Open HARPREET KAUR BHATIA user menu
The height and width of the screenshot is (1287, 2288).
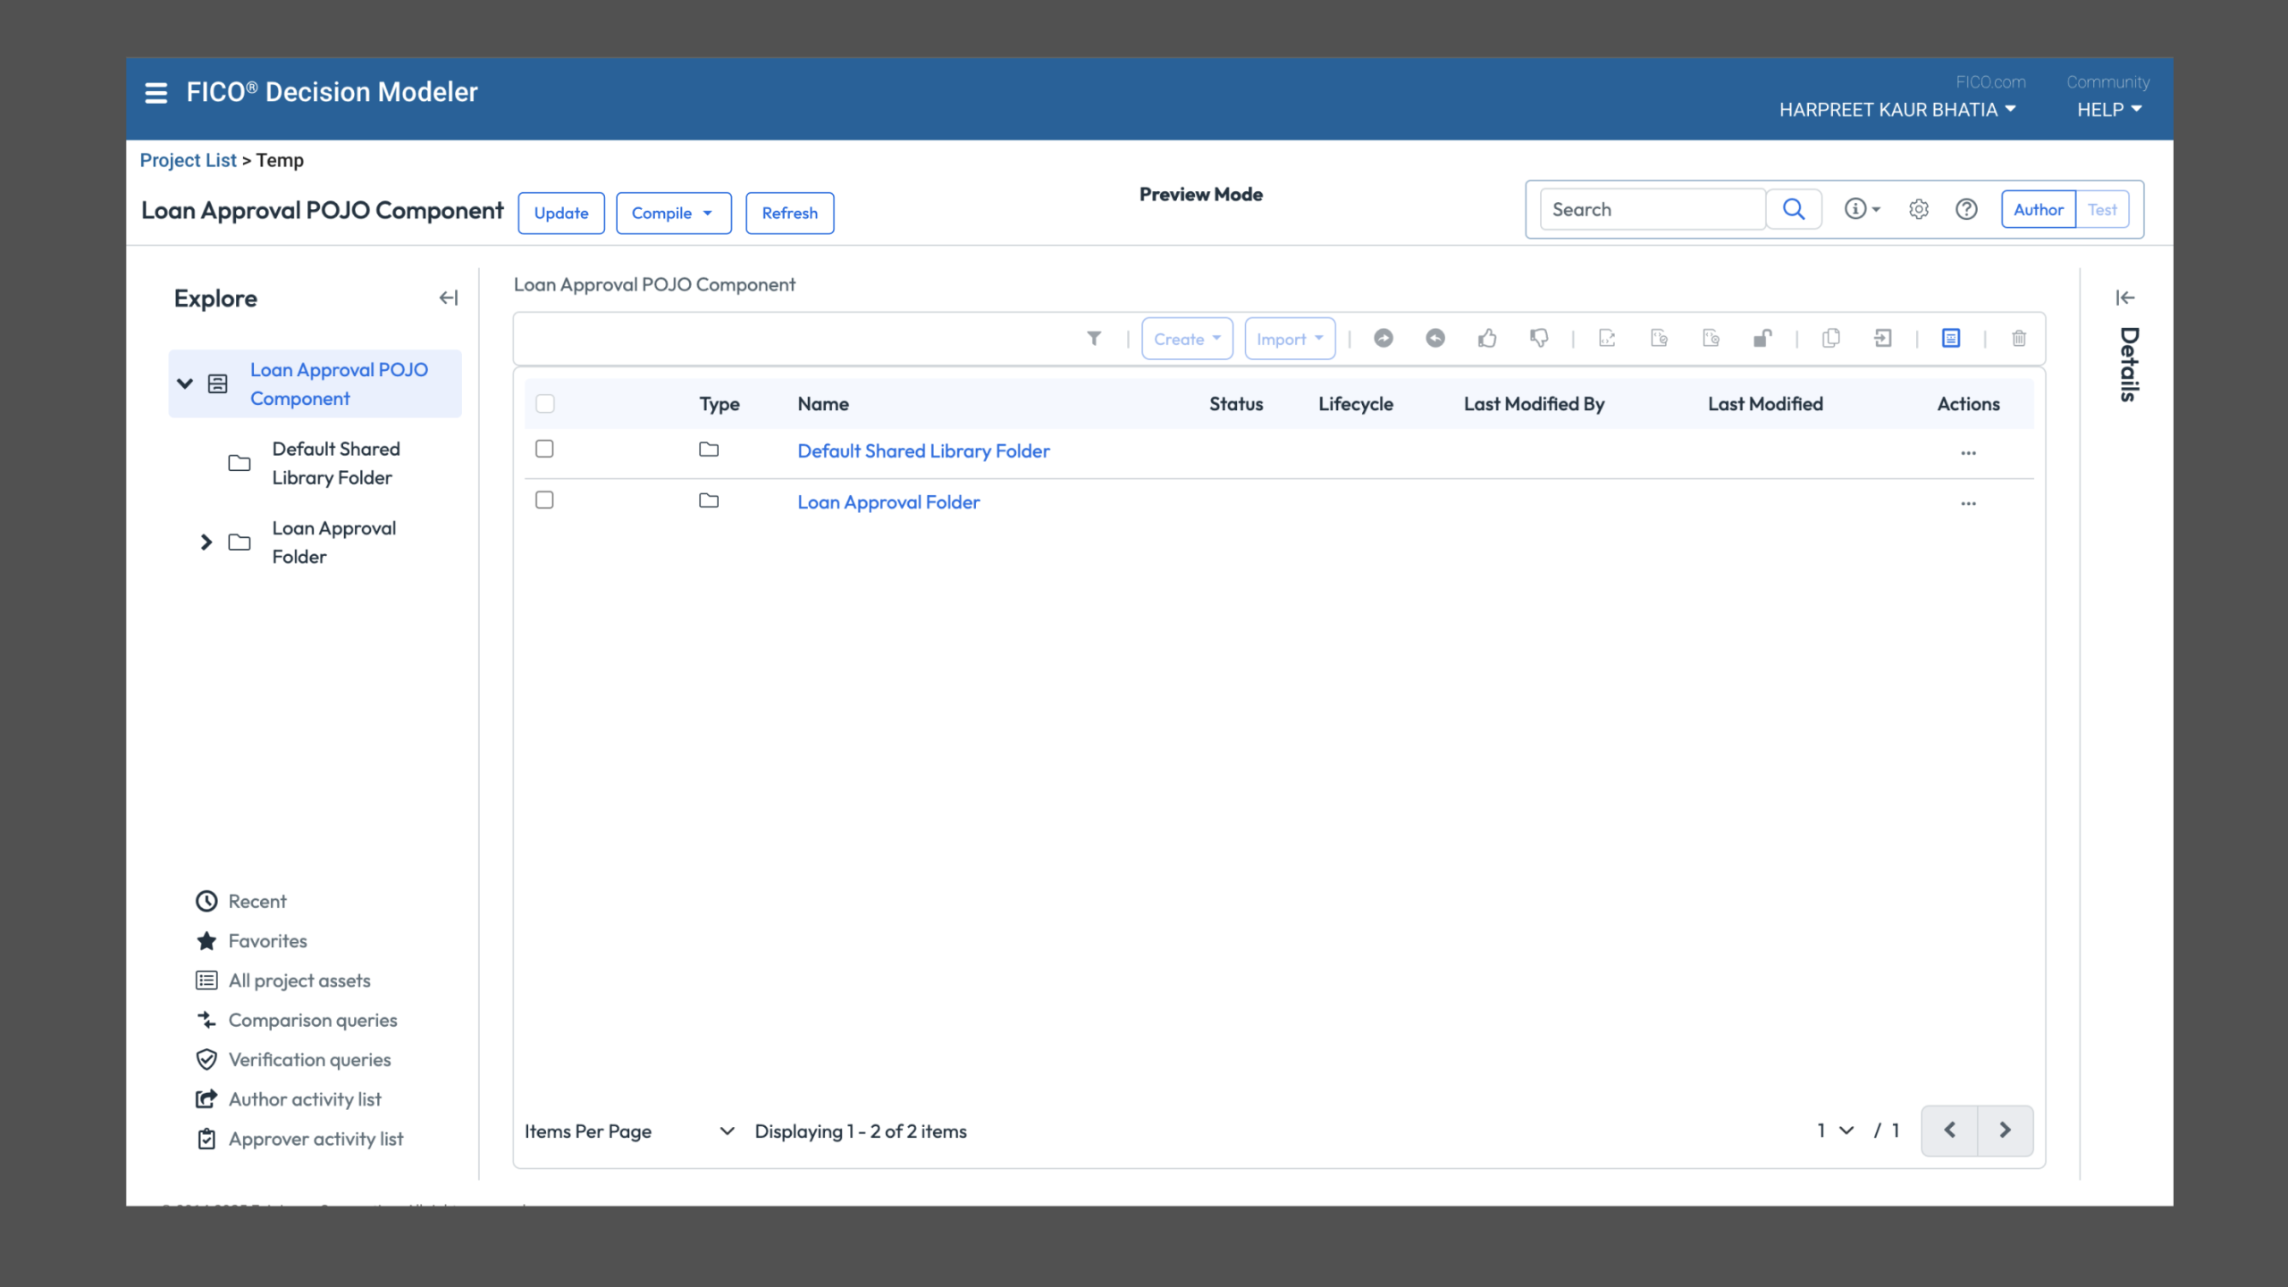(1897, 110)
